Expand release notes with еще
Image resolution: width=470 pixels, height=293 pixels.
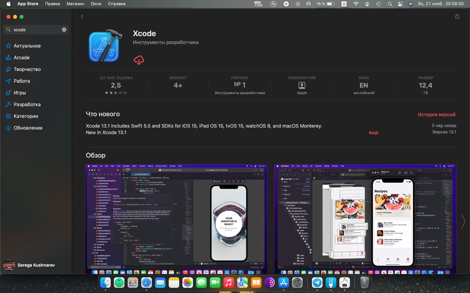point(373,133)
